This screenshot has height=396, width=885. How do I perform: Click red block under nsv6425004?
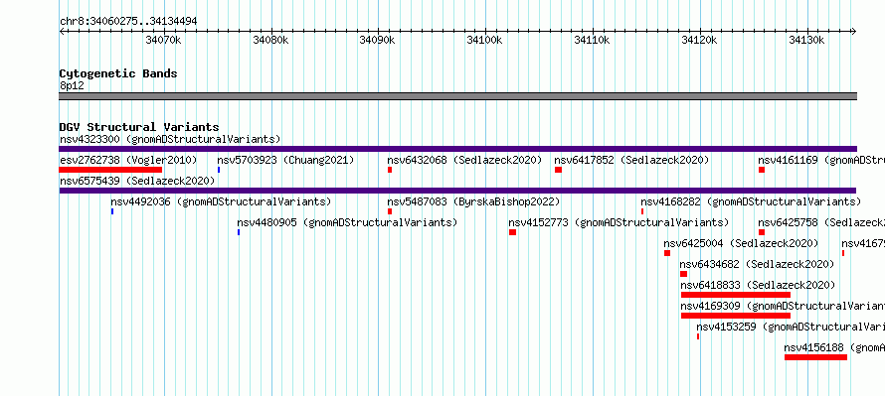667,253
